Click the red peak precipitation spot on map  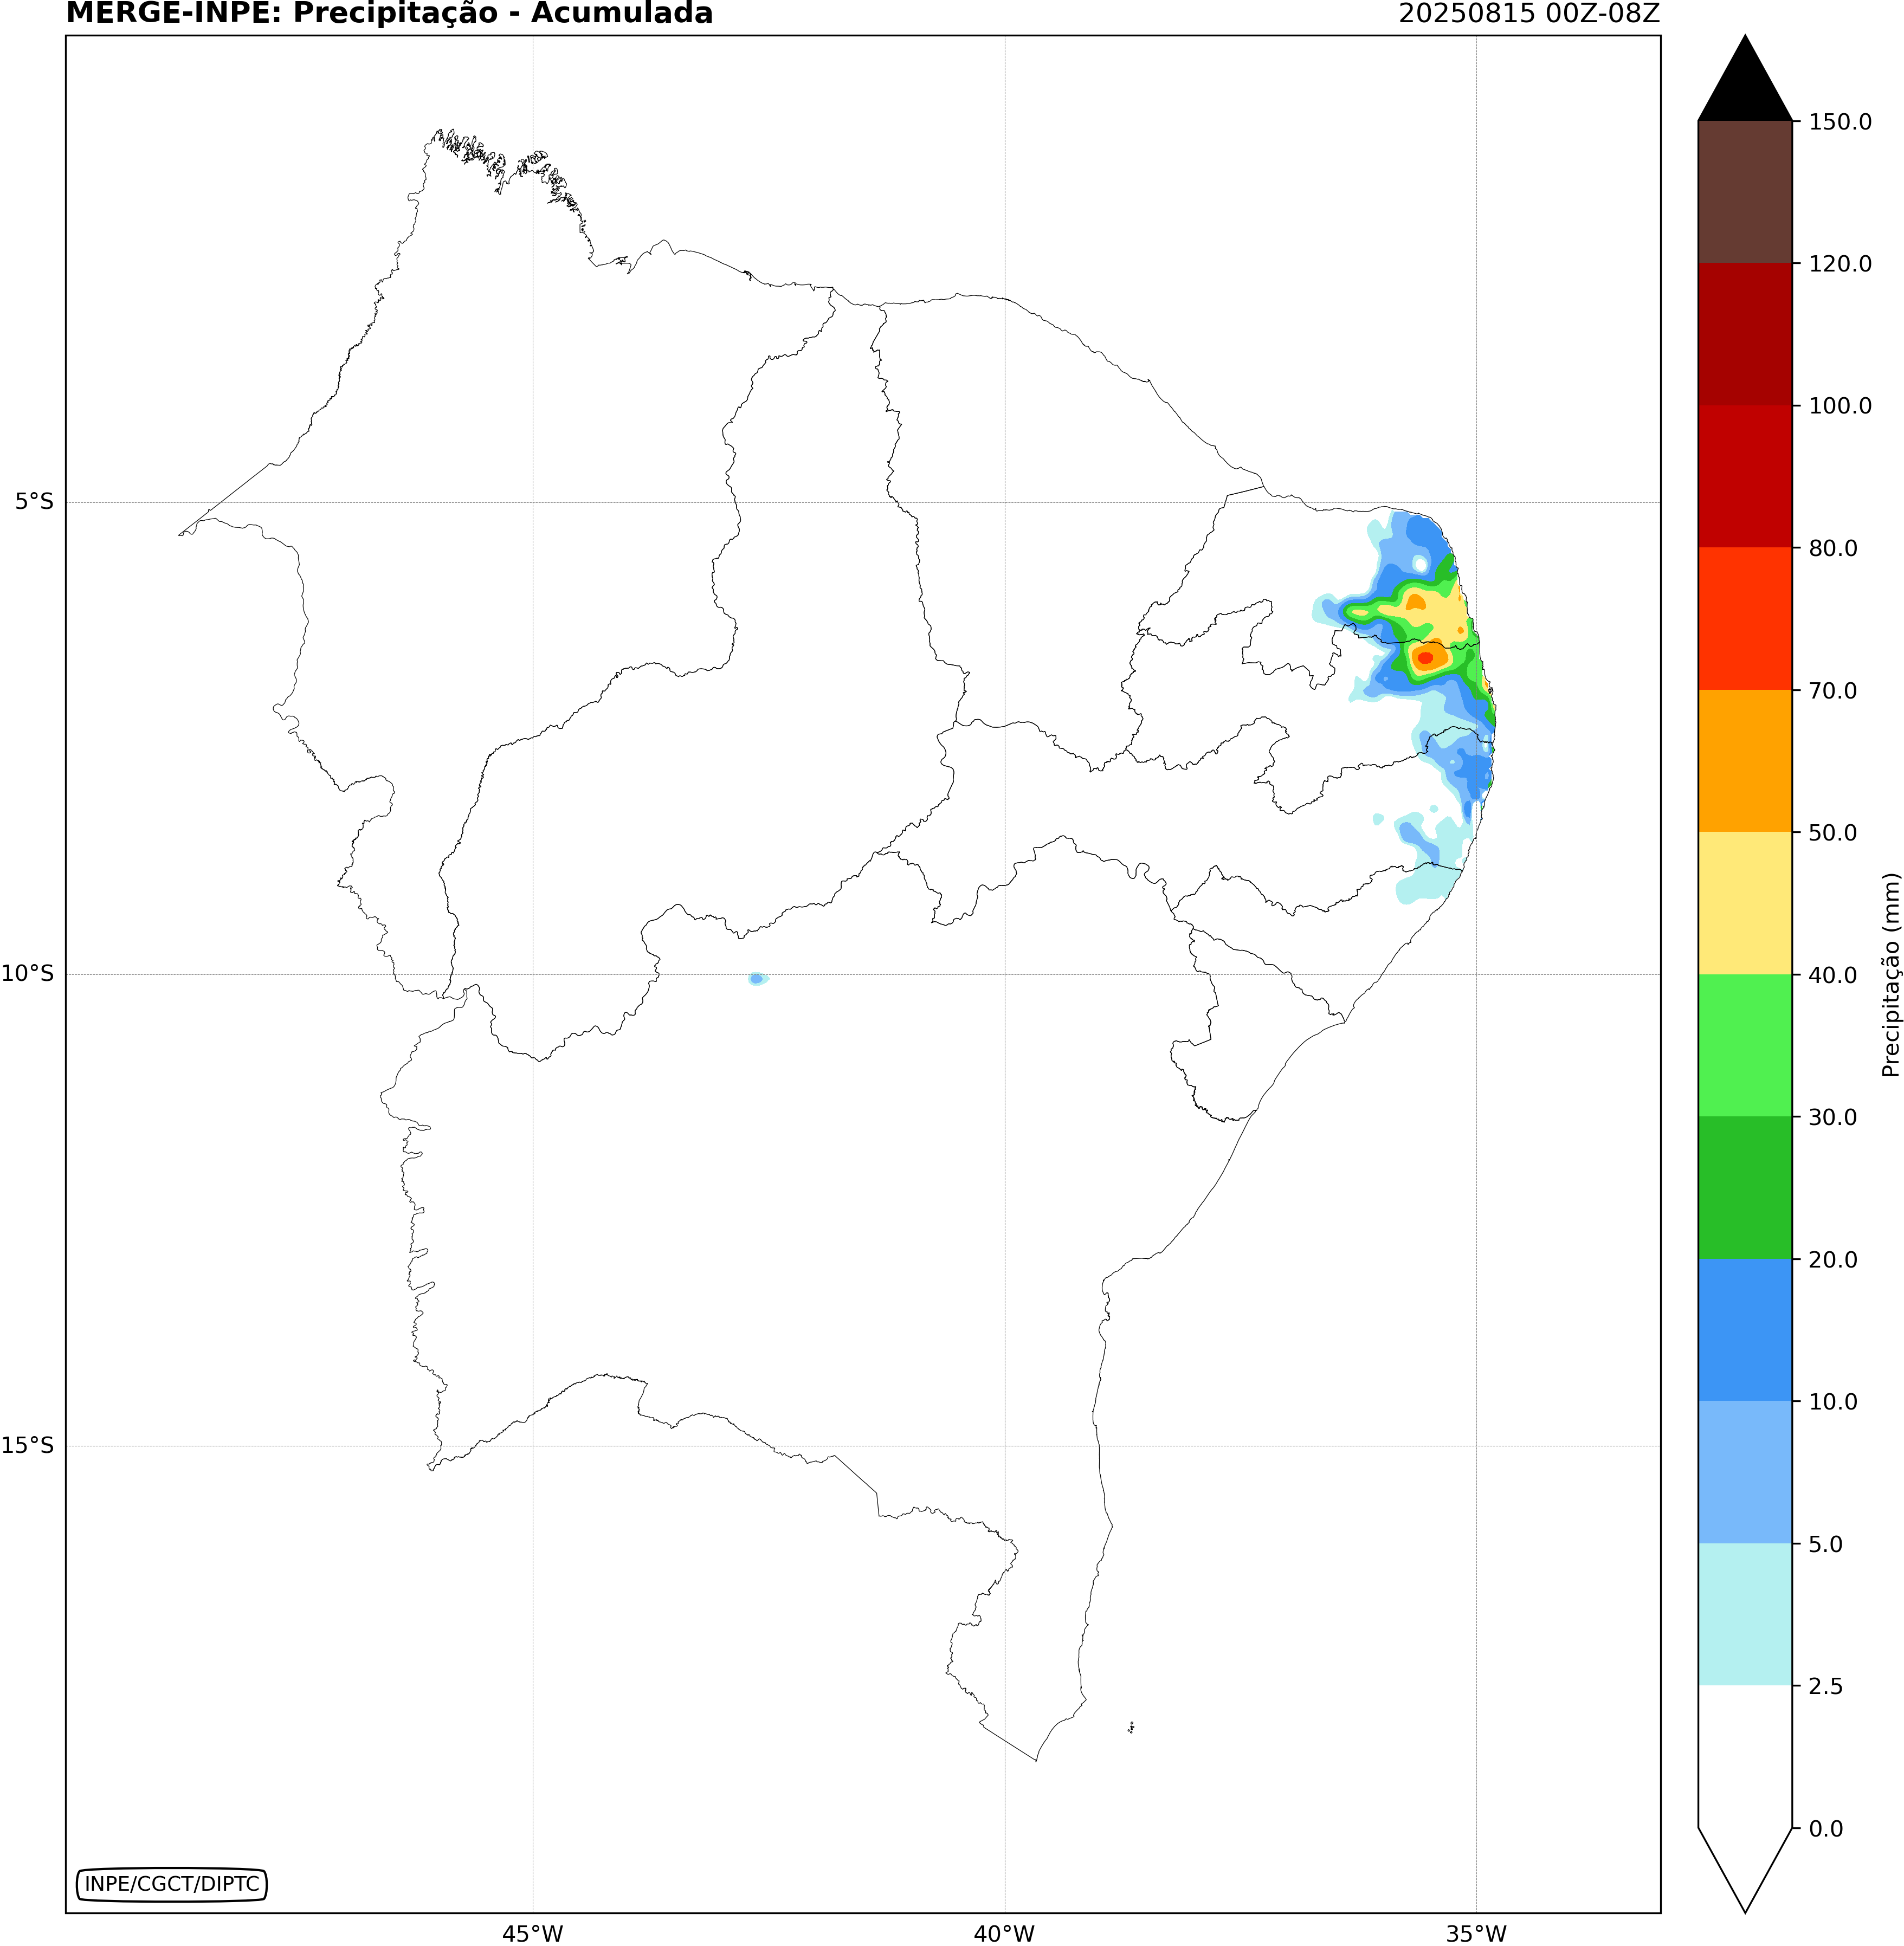tap(1425, 657)
